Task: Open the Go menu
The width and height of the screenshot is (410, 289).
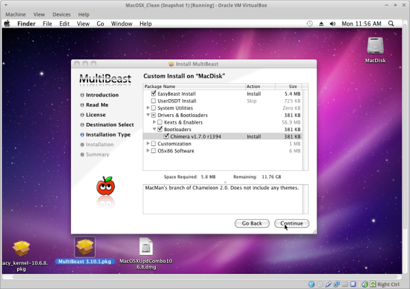Action: (100, 24)
